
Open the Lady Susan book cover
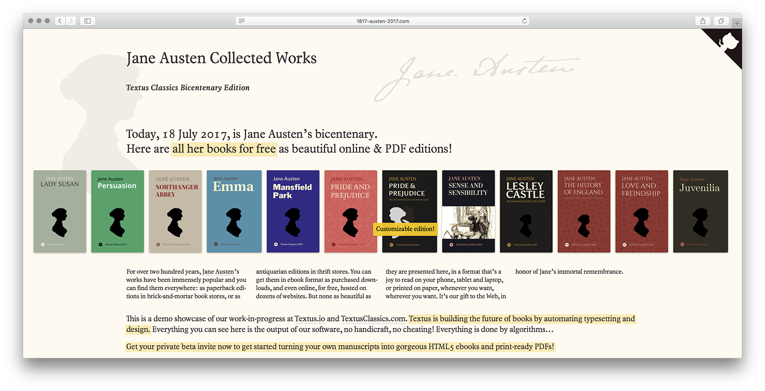(60, 211)
